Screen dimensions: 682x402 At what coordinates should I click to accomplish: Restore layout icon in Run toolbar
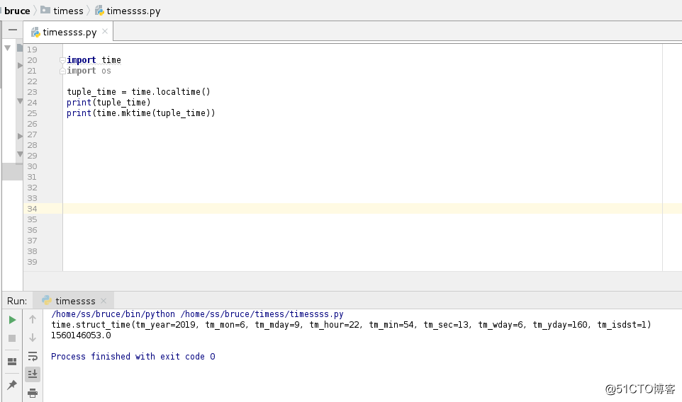12,361
